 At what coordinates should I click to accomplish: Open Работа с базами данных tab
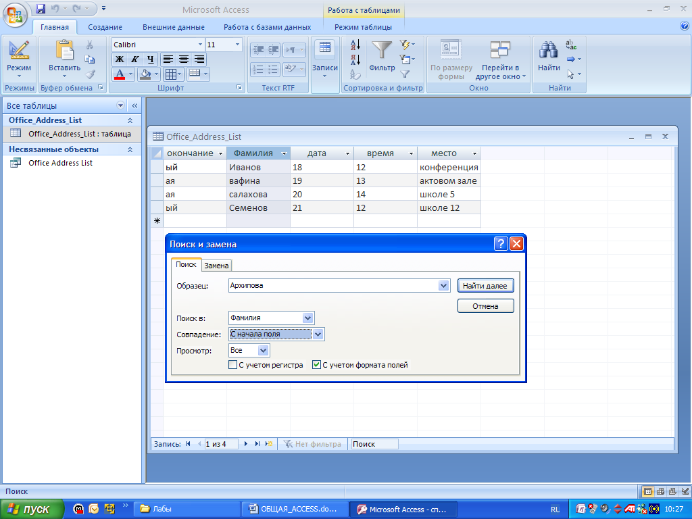pyautogui.click(x=268, y=27)
